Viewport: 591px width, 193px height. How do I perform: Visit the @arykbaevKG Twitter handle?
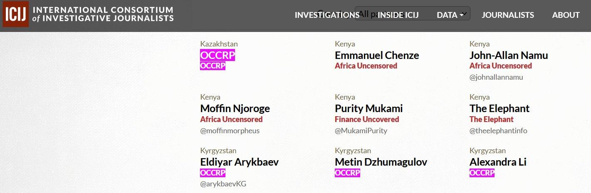(223, 184)
